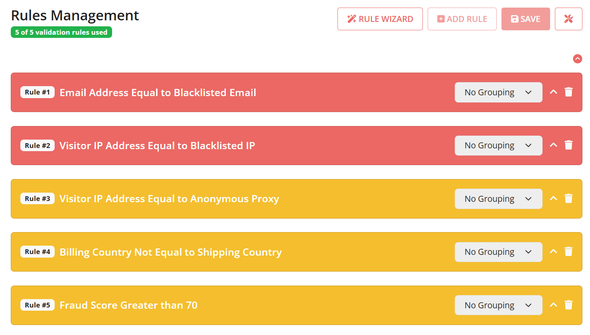
Task: Open the Rule Wizard
Action: point(380,19)
